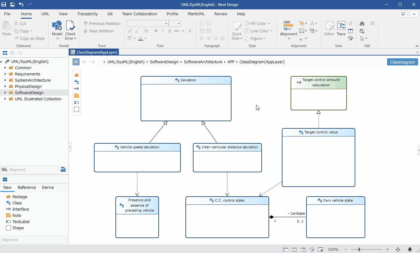Click the navigator Keyword search field
This screenshot has width=420, height=253.
tap(33, 169)
